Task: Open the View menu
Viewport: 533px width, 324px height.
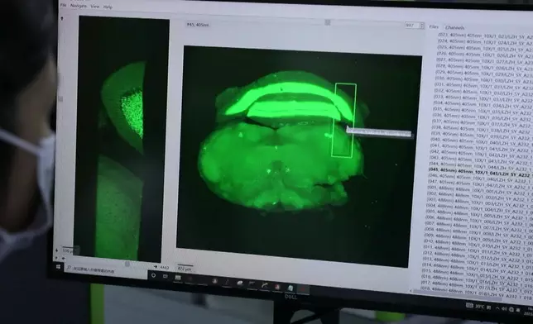Action: point(95,7)
